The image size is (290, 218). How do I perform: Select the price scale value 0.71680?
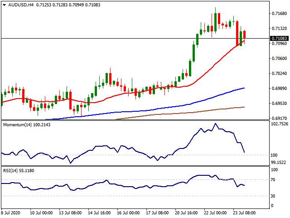pos(279,13)
